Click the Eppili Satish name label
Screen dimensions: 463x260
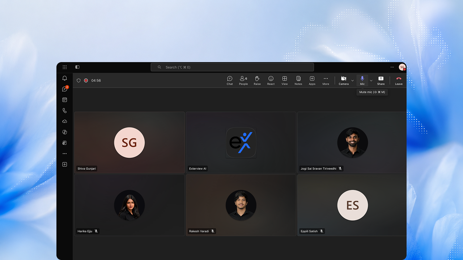coord(309,231)
